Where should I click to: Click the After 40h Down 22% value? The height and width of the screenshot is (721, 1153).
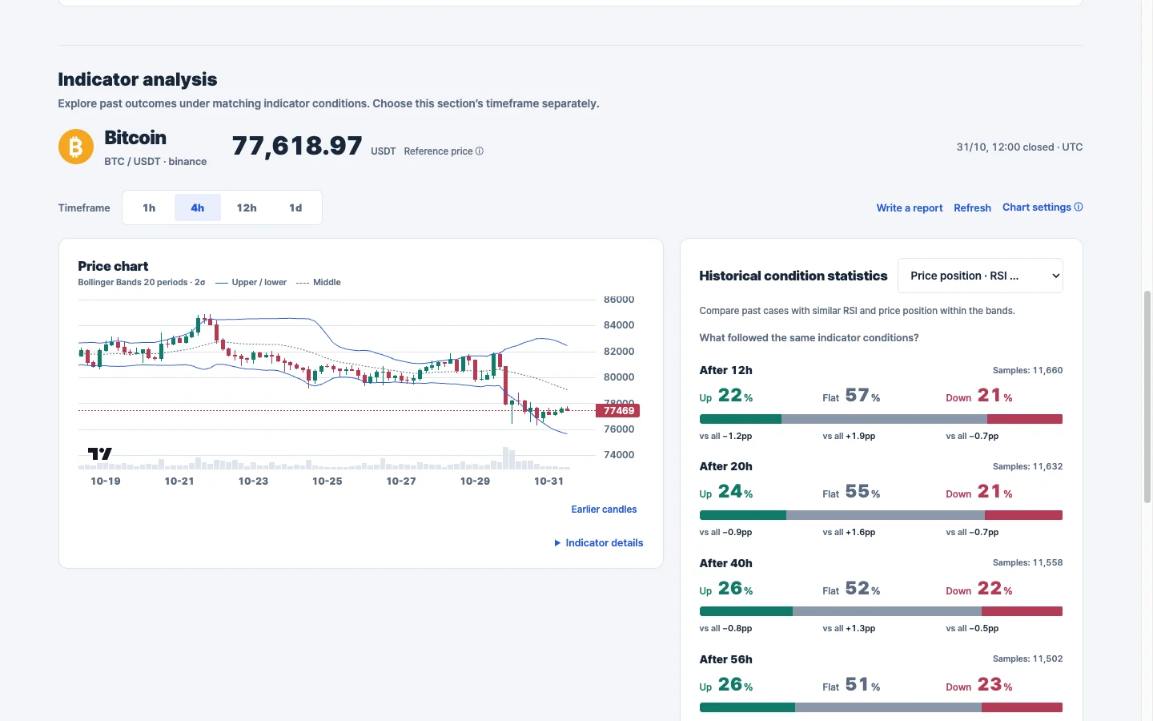click(994, 589)
